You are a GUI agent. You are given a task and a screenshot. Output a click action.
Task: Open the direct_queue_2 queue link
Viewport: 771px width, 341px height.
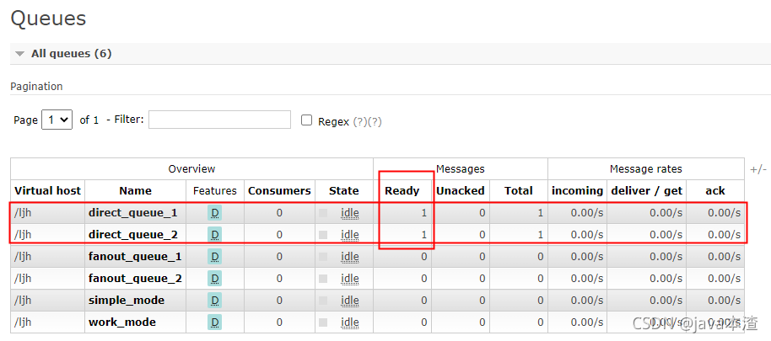[132, 235]
